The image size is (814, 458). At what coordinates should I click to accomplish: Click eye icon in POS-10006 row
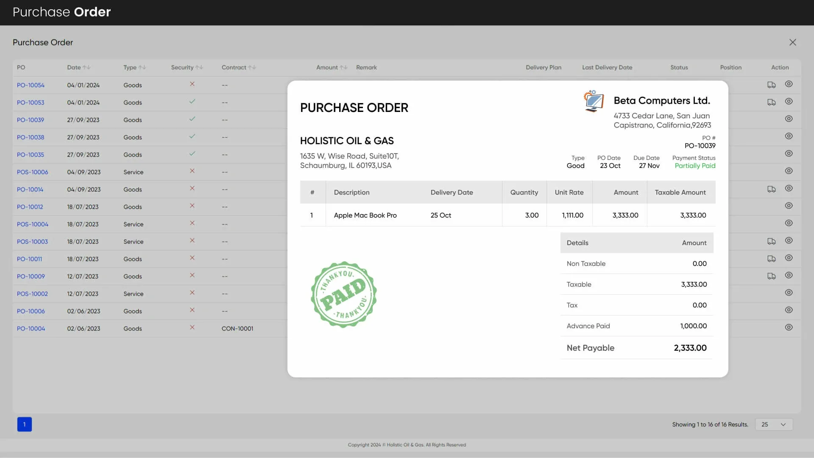point(789,171)
